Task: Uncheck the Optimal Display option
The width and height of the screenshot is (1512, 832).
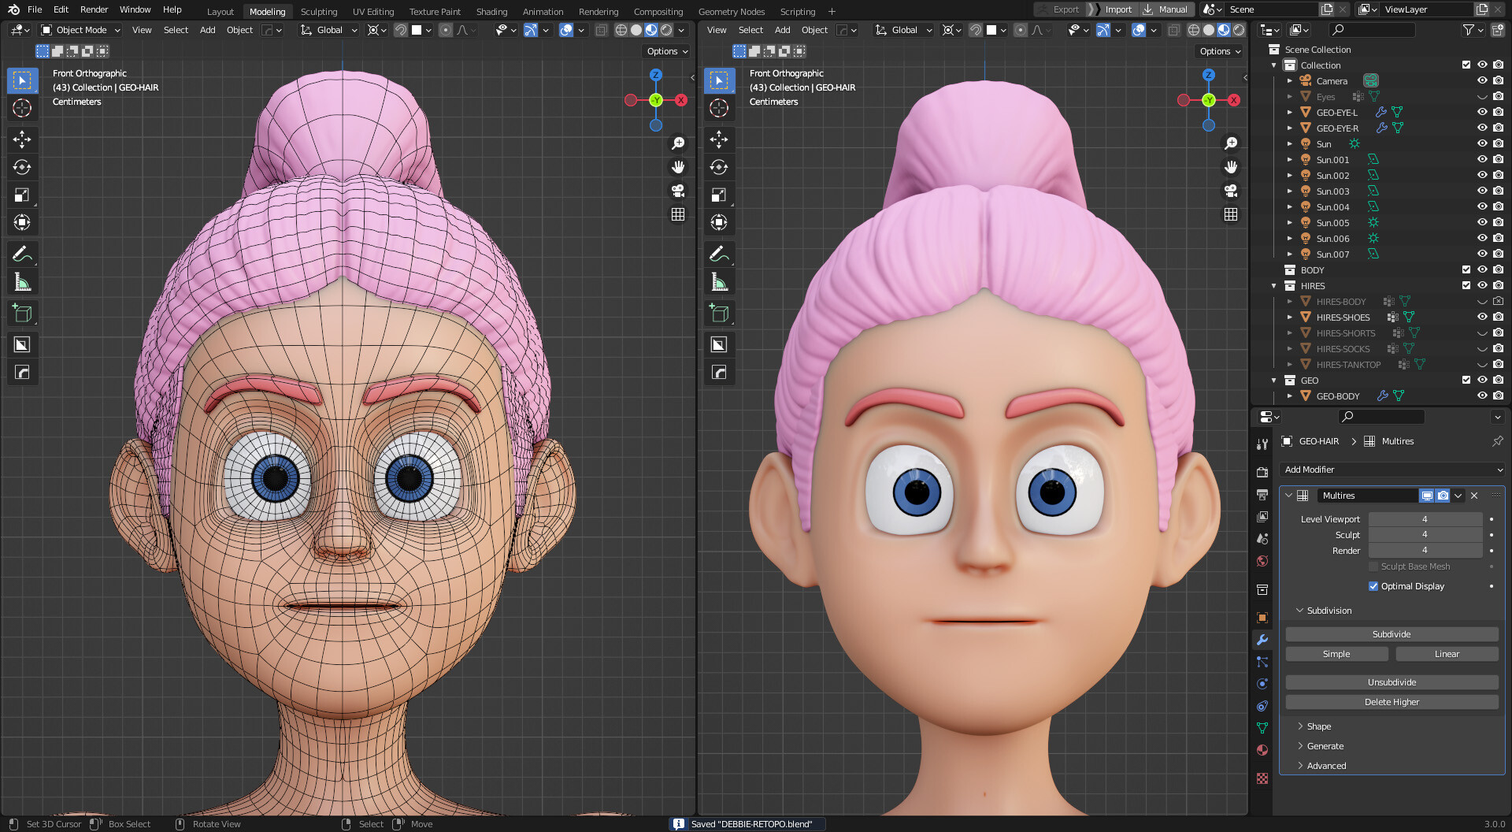Action: pyautogui.click(x=1373, y=585)
